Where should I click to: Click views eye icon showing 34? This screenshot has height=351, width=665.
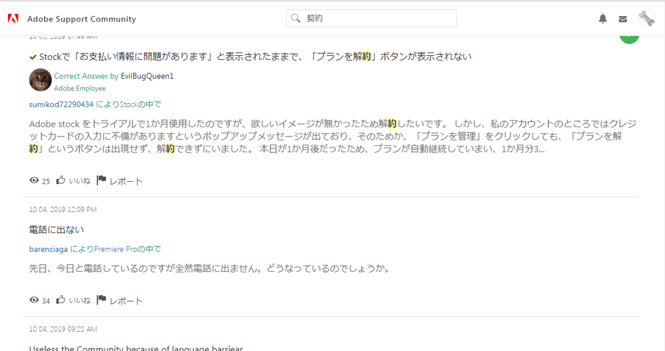click(34, 300)
